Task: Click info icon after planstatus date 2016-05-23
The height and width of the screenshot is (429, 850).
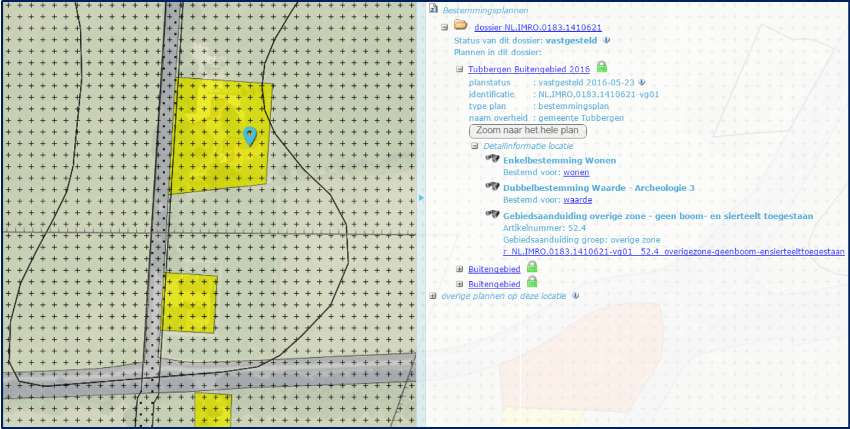Action: (642, 82)
